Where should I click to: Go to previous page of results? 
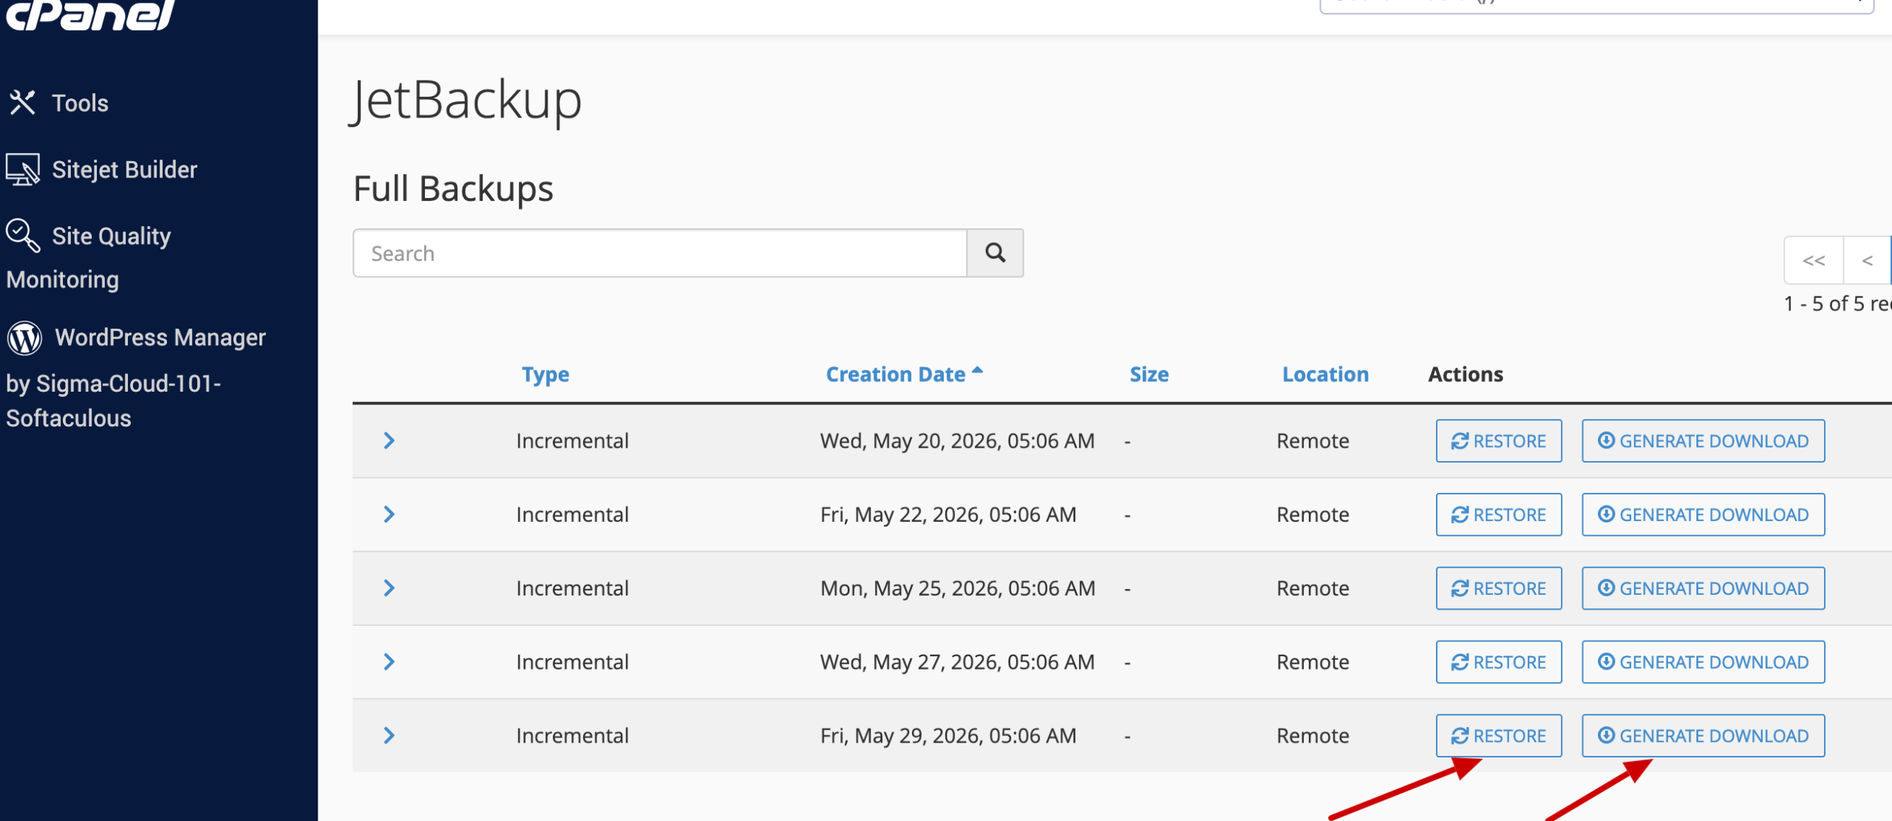(x=1868, y=260)
